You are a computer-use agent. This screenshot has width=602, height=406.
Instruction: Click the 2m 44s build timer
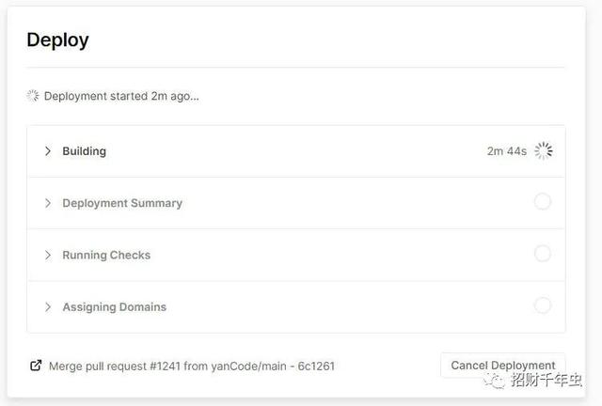506,151
